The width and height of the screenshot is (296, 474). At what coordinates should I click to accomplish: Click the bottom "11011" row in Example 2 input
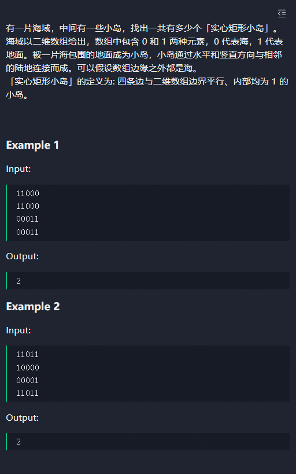coord(28,394)
